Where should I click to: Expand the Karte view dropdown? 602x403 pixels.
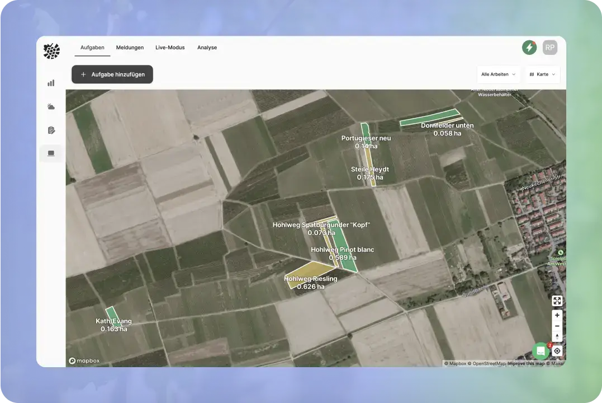(x=542, y=74)
